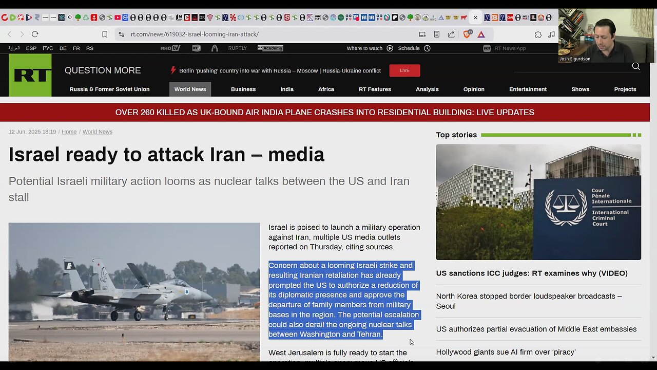Image resolution: width=657 pixels, height=370 pixels.
Task: Switch to the last tab in tab strip
Action: (x=549, y=17)
